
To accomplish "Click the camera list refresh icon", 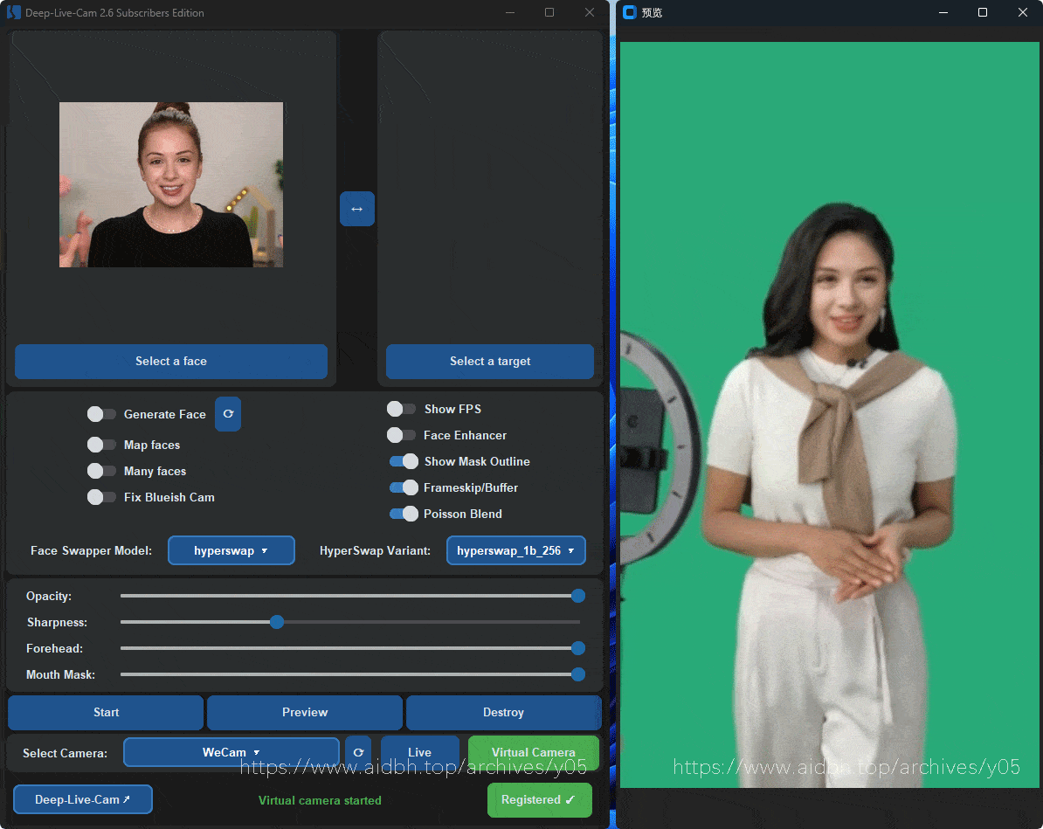I will point(358,752).
